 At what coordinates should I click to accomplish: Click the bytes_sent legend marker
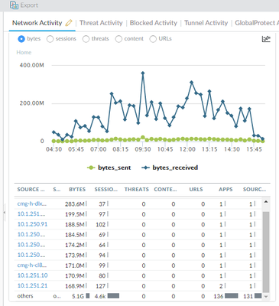[x=91, y=168]
